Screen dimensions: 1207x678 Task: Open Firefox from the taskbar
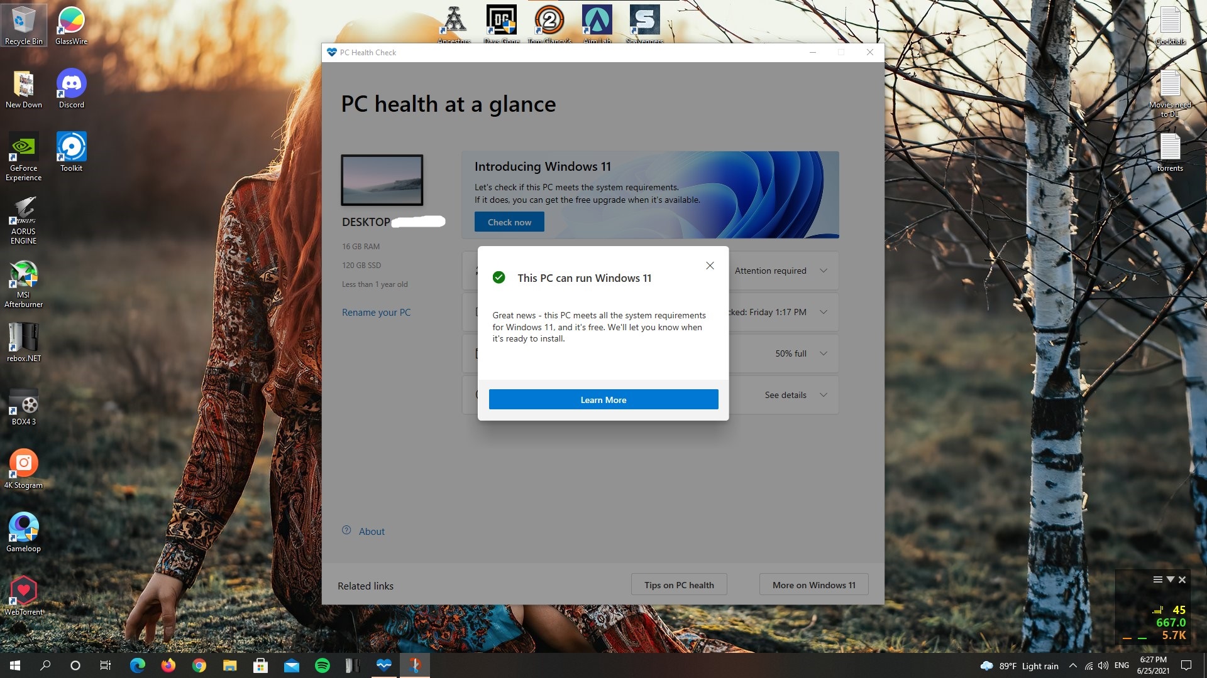pos(168,665)
